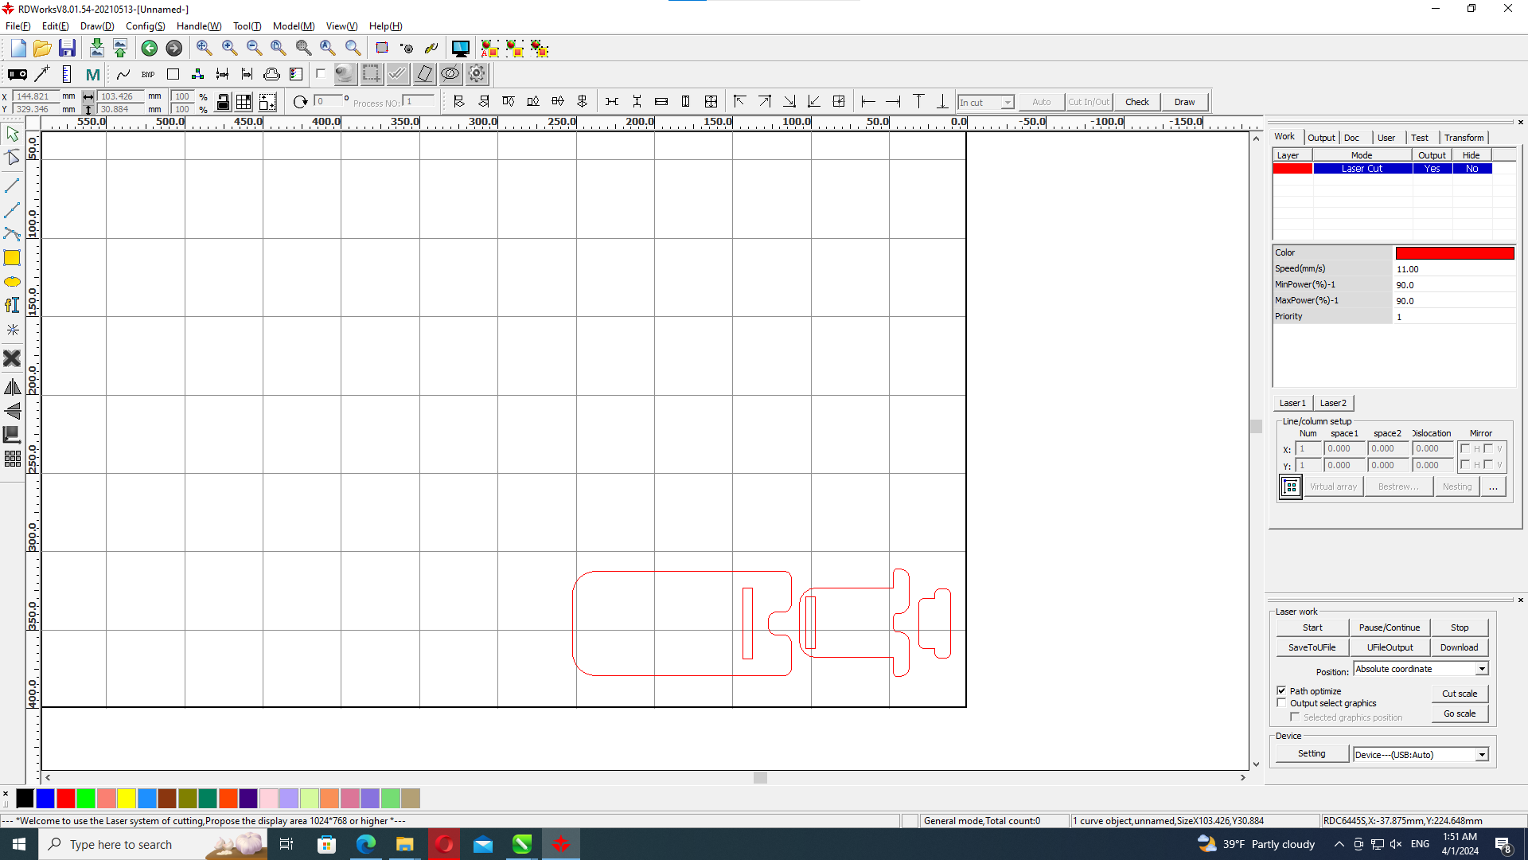Expand the In cut combo box

pyautogui.click(x=1007, y=103)
